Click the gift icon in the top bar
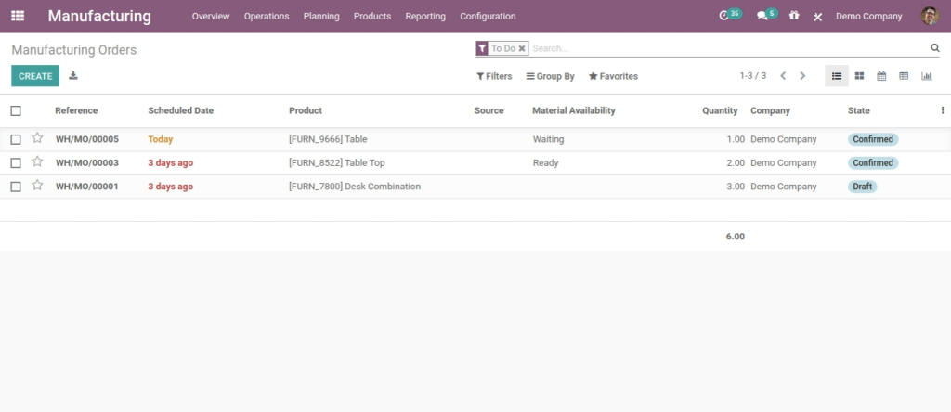The image size is (951, 412). tap(794, 16)
